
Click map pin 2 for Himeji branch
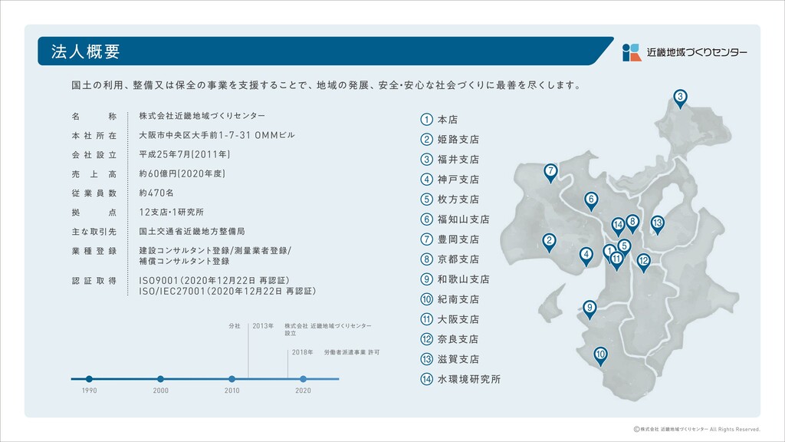click(x=549, y=242)
